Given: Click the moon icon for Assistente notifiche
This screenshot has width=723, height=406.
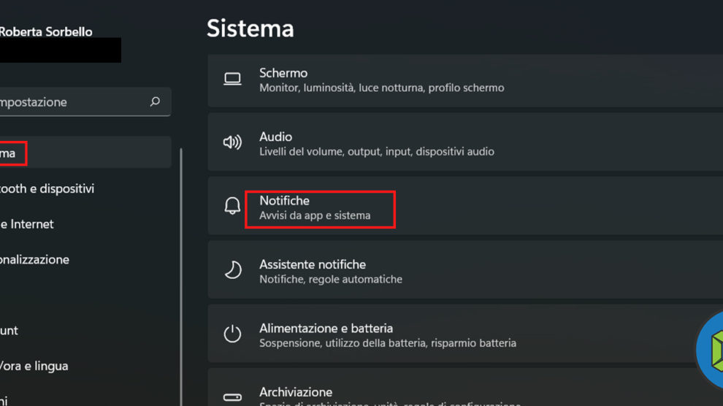Looking at the screenshot, I should [x=232, y=270].
